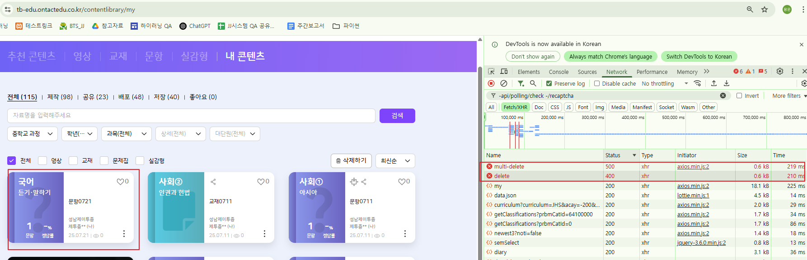The height and width of the screenshot is (260, 807).
Task: Select the 교재 tab in the purple header
Action: [118, 56]
